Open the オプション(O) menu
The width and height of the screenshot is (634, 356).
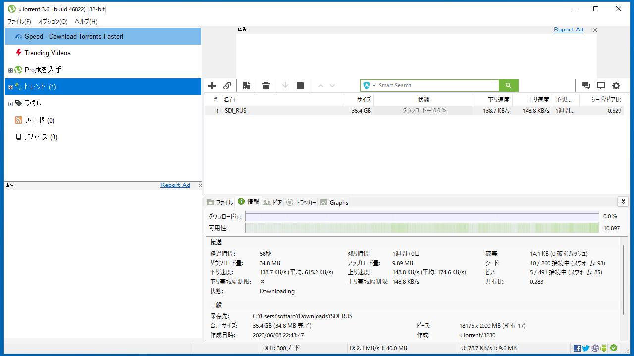pos(53,22)
